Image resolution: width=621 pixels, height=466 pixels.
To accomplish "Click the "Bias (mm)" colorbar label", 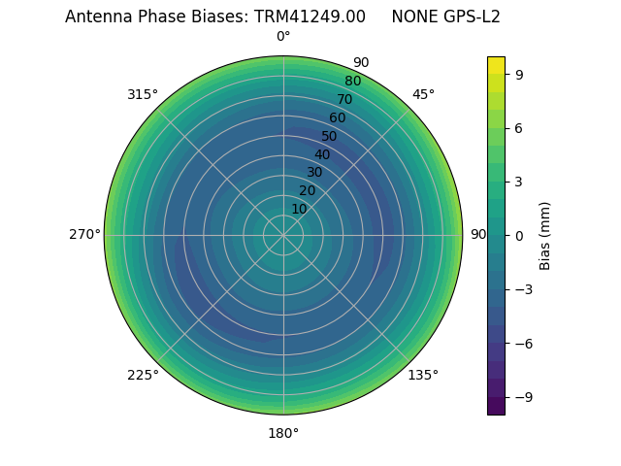I will pos(545,235).
